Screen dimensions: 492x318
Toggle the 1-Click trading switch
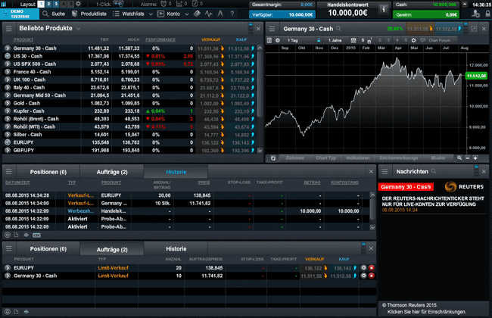[x=119, y=4]
